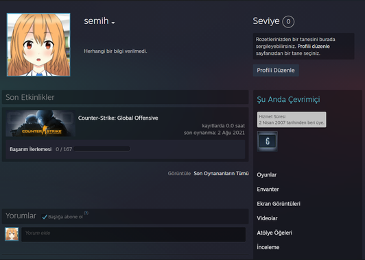Focus the Yorum ekle comment field
The height and width of the screenshot is (260, 365).
click(x=134, y=234)
